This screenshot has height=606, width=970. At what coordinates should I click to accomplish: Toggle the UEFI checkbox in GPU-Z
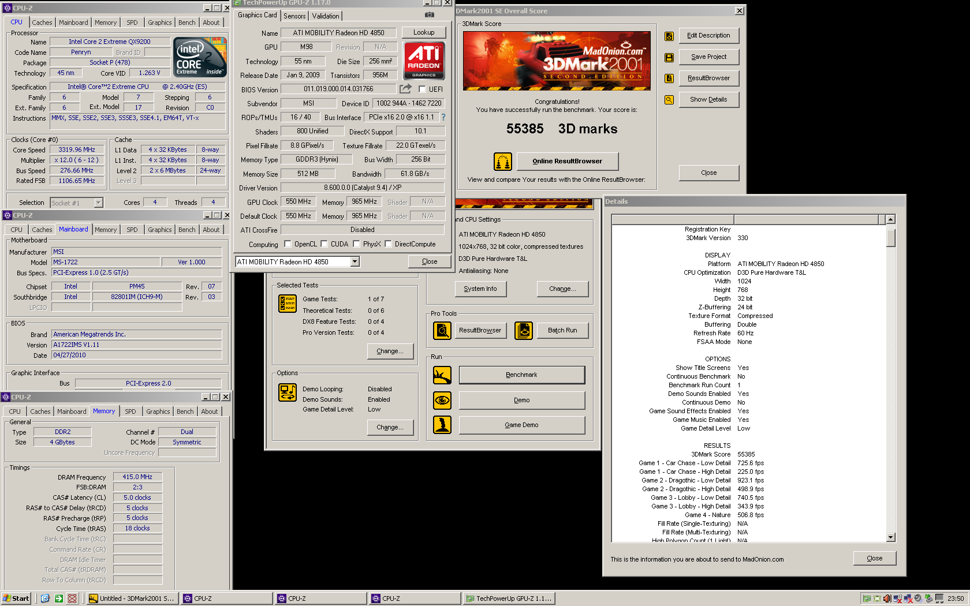pyautogui.click(x=422, y=89)
